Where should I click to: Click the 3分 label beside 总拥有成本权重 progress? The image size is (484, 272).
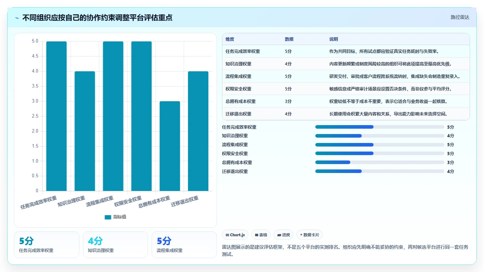(x=450, y=163)
